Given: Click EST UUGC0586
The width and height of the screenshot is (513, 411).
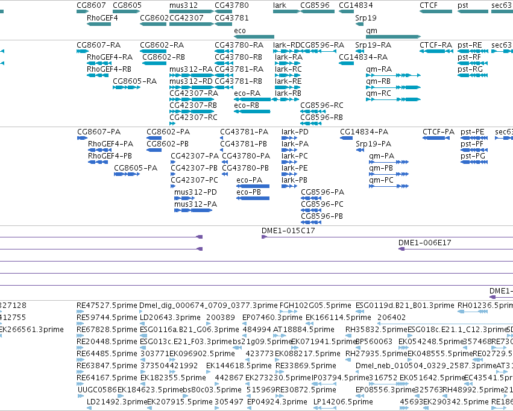Looking at the screenshot, I should (97, 390).
